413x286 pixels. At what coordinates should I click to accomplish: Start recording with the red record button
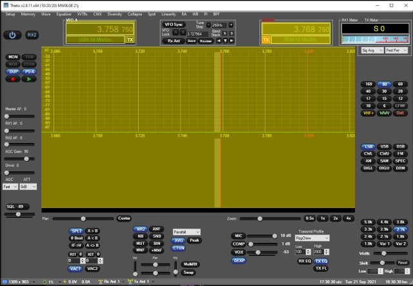point(13,79)
